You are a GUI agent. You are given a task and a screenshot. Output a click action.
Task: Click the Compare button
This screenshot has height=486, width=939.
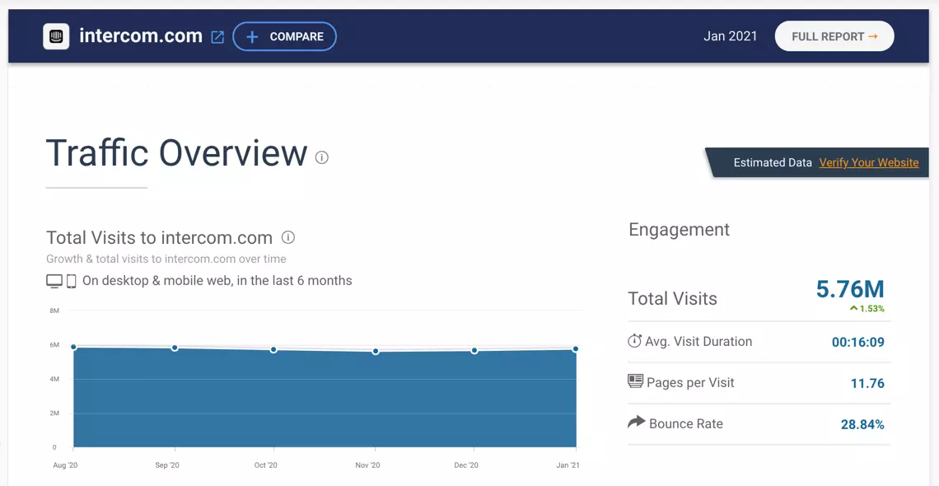tap(284, 36)
